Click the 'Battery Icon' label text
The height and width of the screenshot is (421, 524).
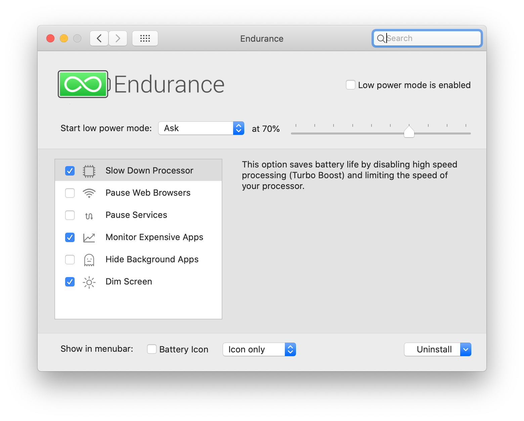[184, 349]
